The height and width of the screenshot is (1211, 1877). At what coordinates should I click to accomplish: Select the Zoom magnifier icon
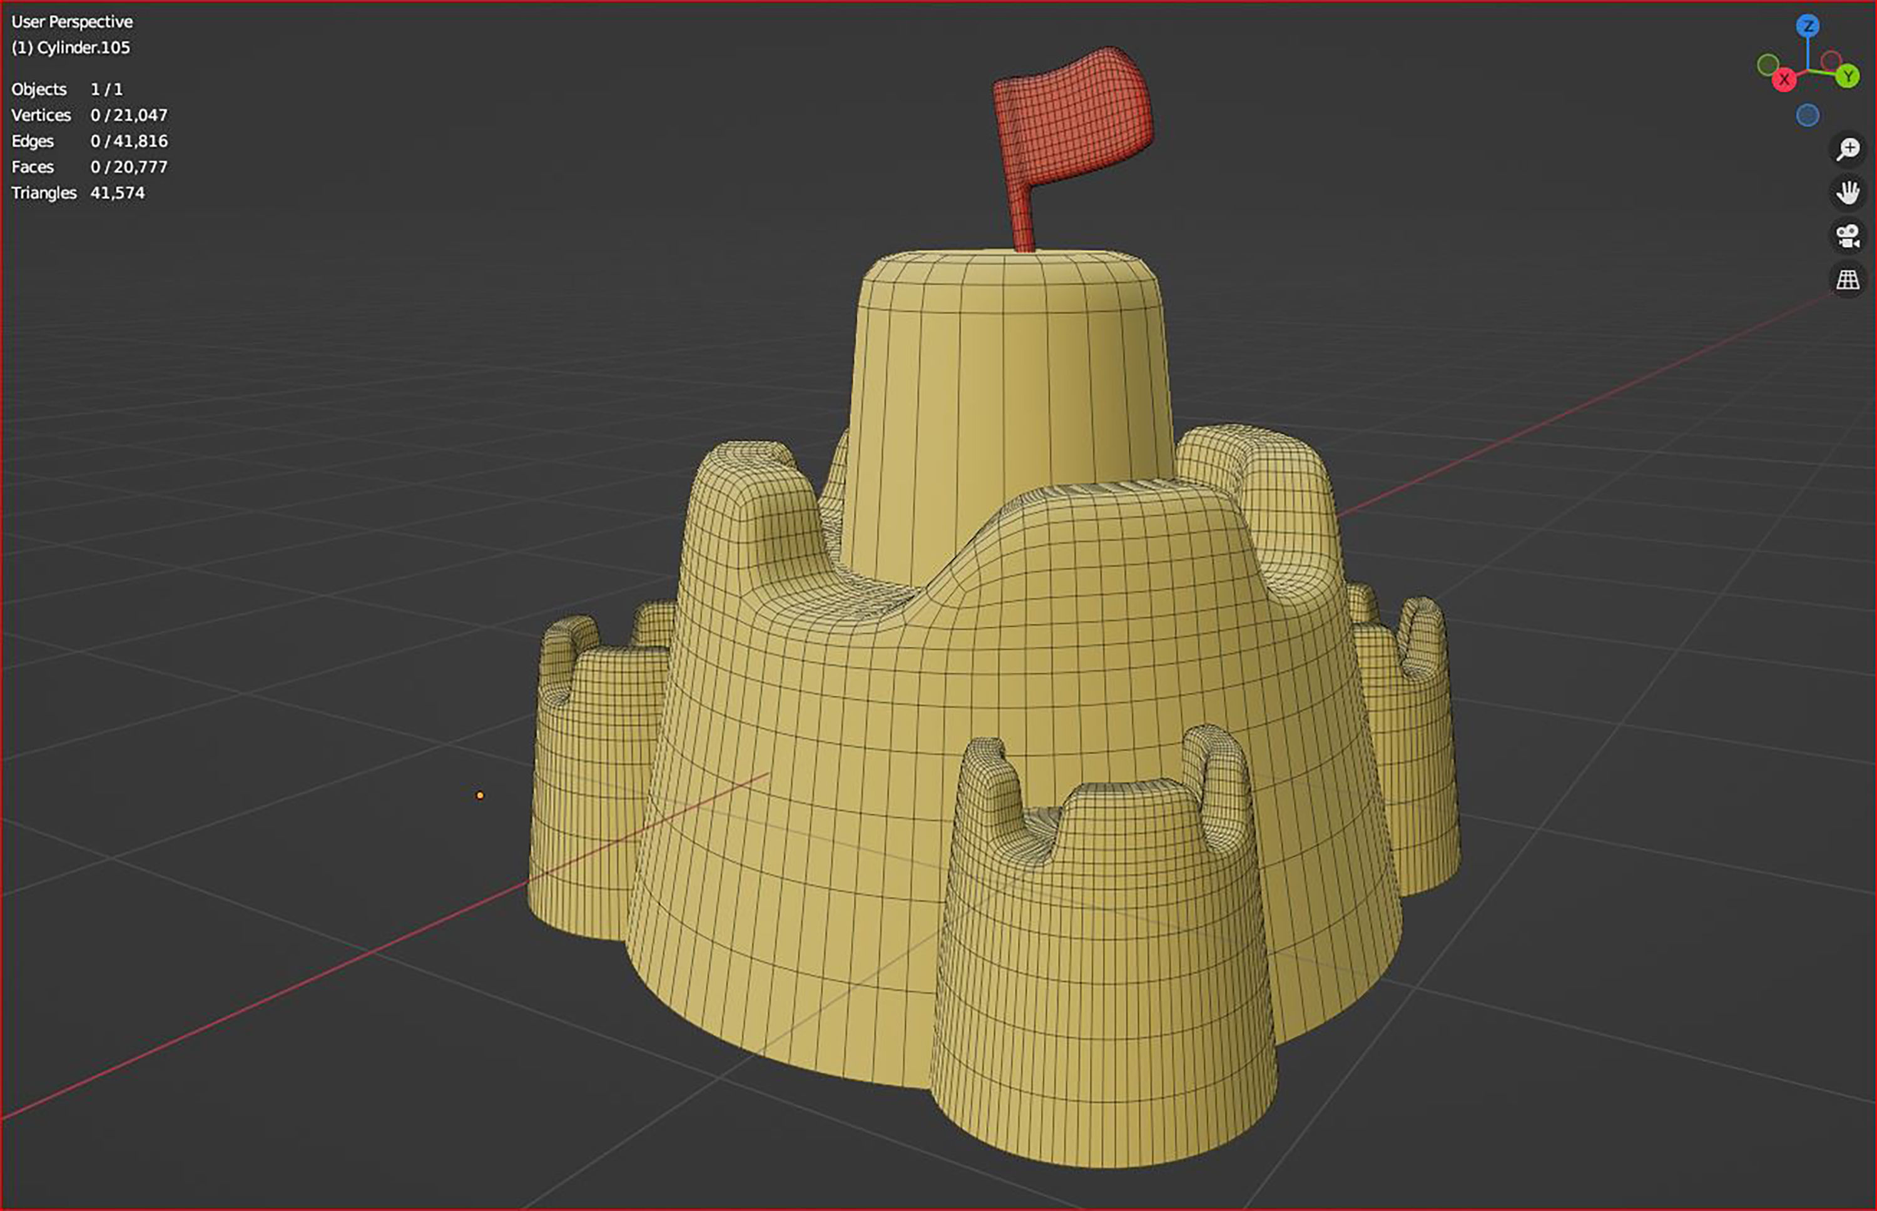(x=1848, y=148)
